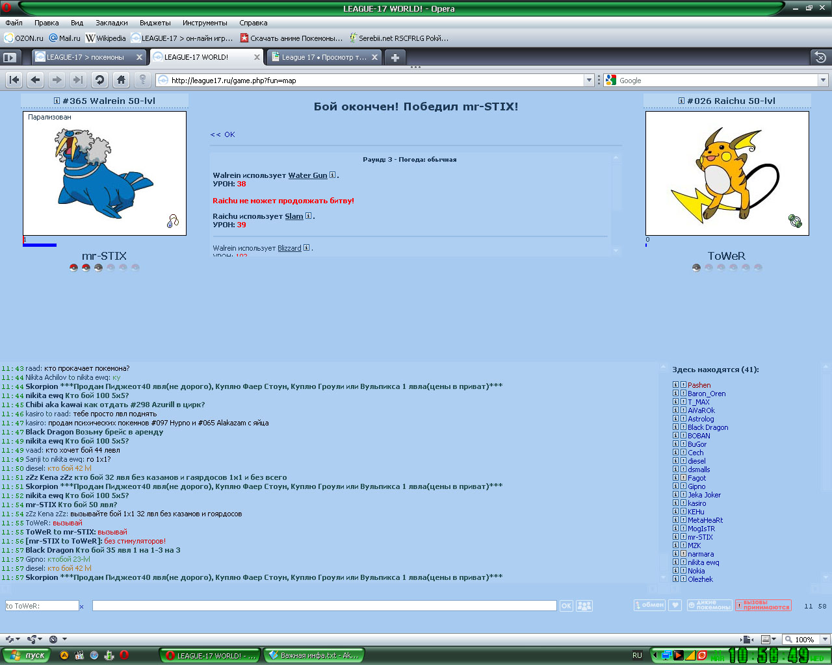832x665 pixels.
Task: Click the Water Gun move link
Action: pos(307,175)
